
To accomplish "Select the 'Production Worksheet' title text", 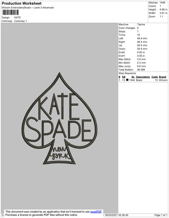I will pos(21,3).
